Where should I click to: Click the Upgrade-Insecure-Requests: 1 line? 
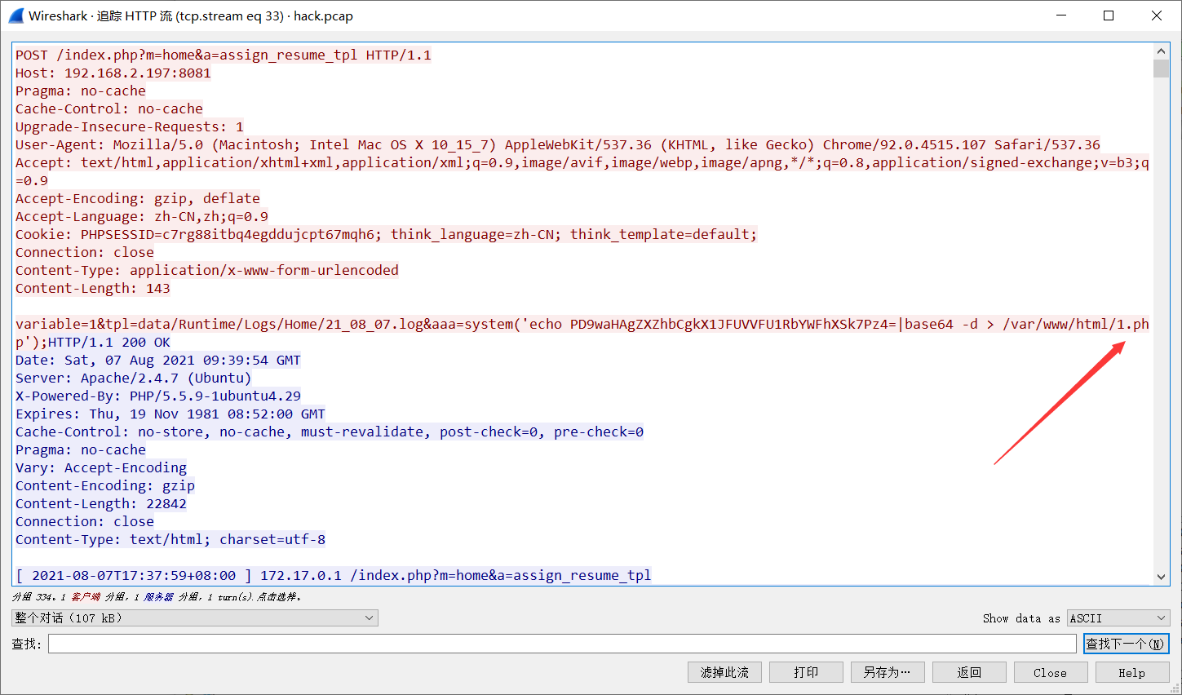point(130,126)
